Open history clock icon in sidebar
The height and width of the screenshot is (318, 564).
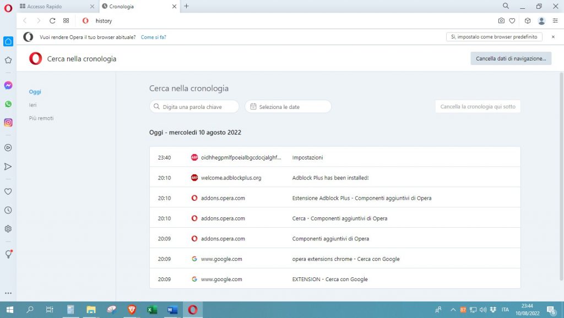tap(8, 210)
